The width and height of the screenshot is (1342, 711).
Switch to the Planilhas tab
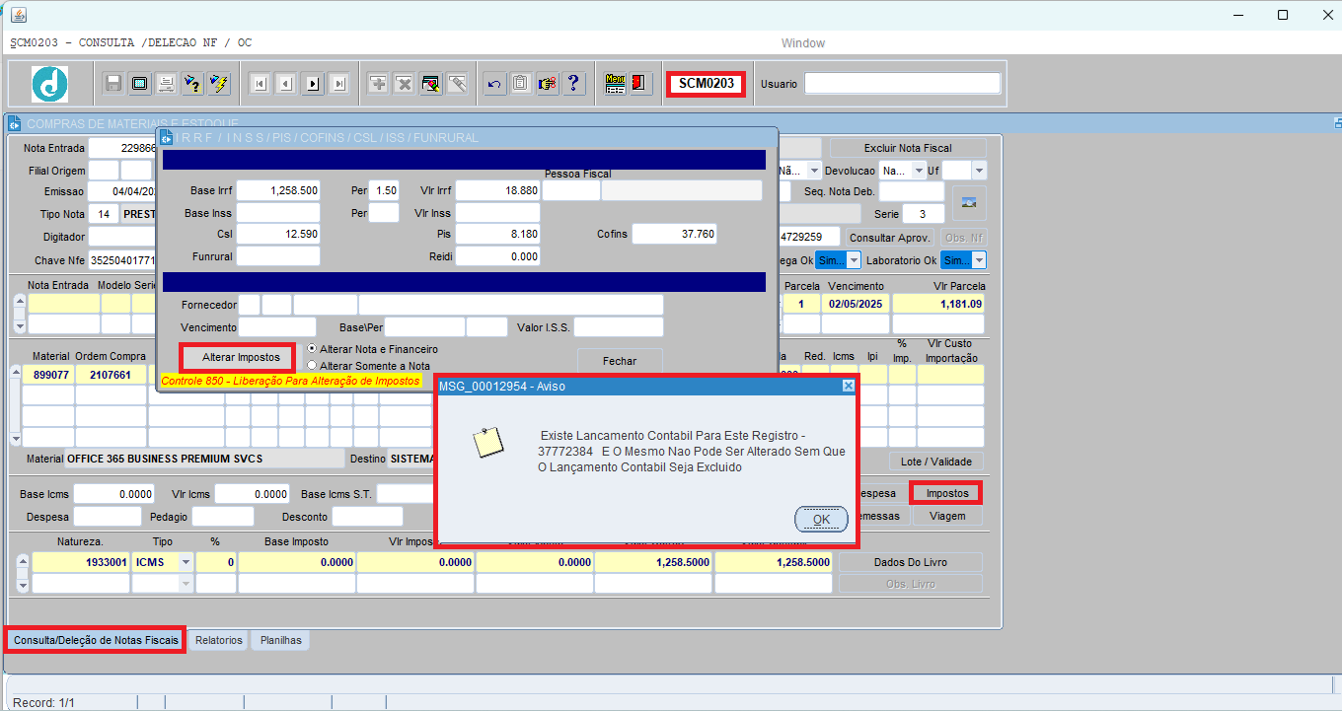[x=281, y=640]
